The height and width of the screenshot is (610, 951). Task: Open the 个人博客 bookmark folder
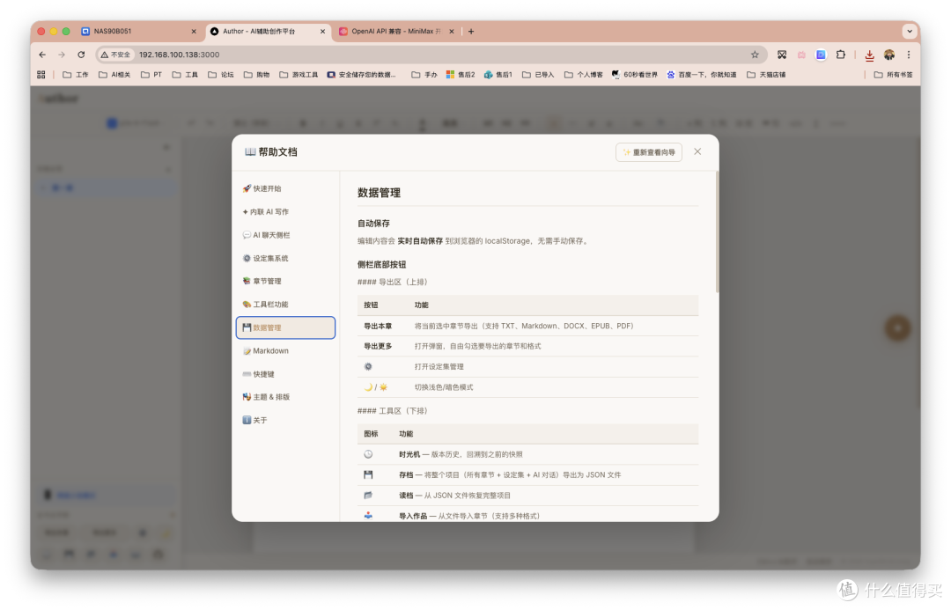tap(584, 75)
